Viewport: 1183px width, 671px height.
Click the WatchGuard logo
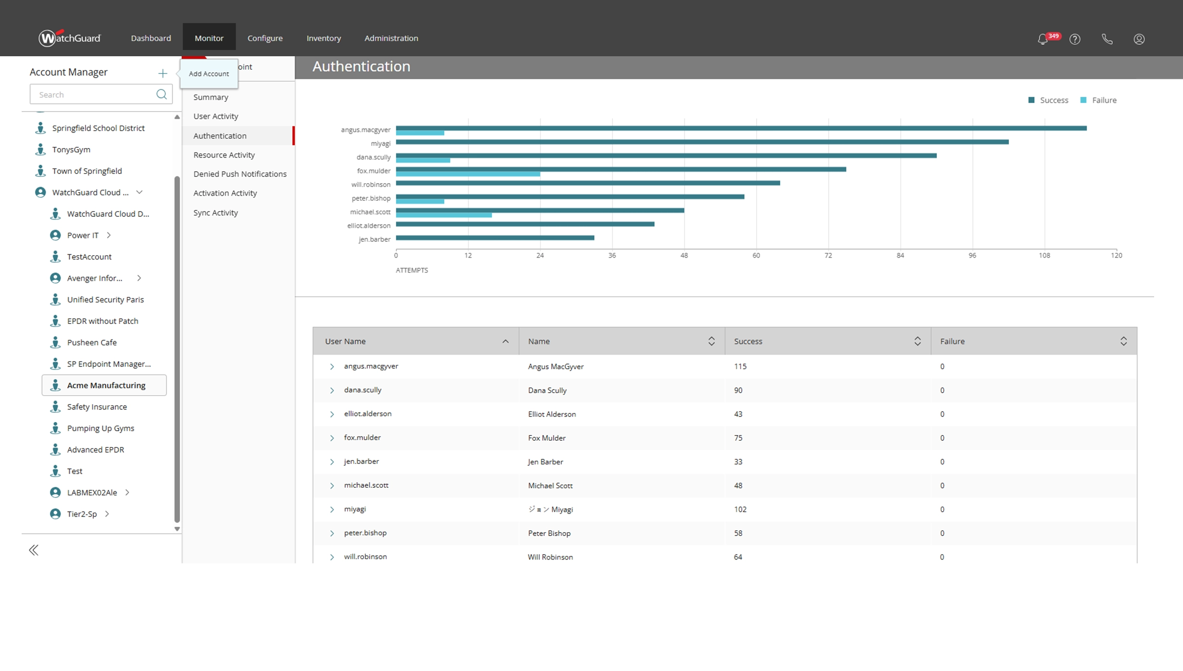pyautogui.click(x=70, y=38)
